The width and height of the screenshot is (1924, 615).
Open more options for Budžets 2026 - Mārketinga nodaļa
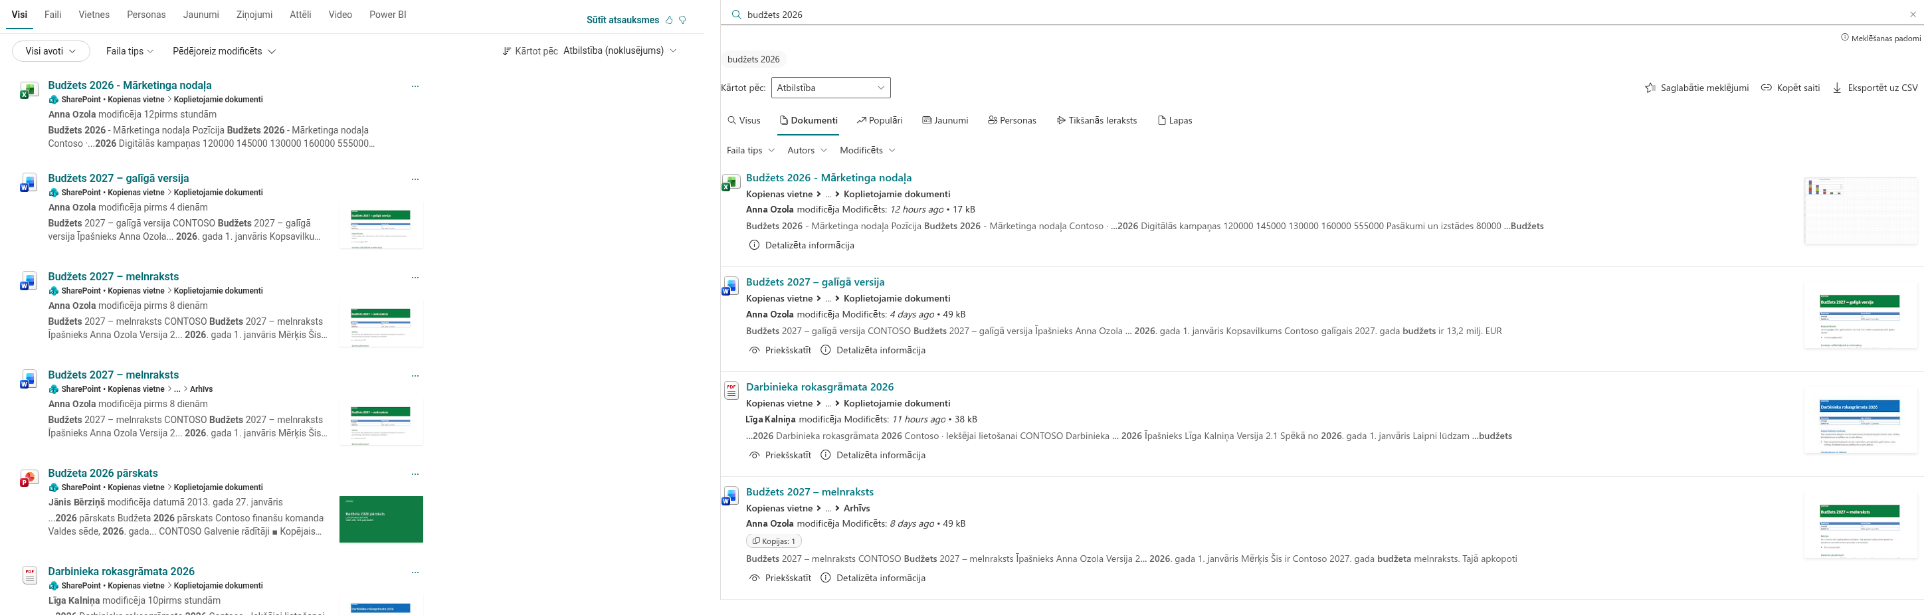pyautogui.click(x=415, y=86)
